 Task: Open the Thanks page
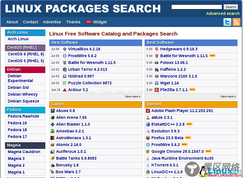(73, 22)
